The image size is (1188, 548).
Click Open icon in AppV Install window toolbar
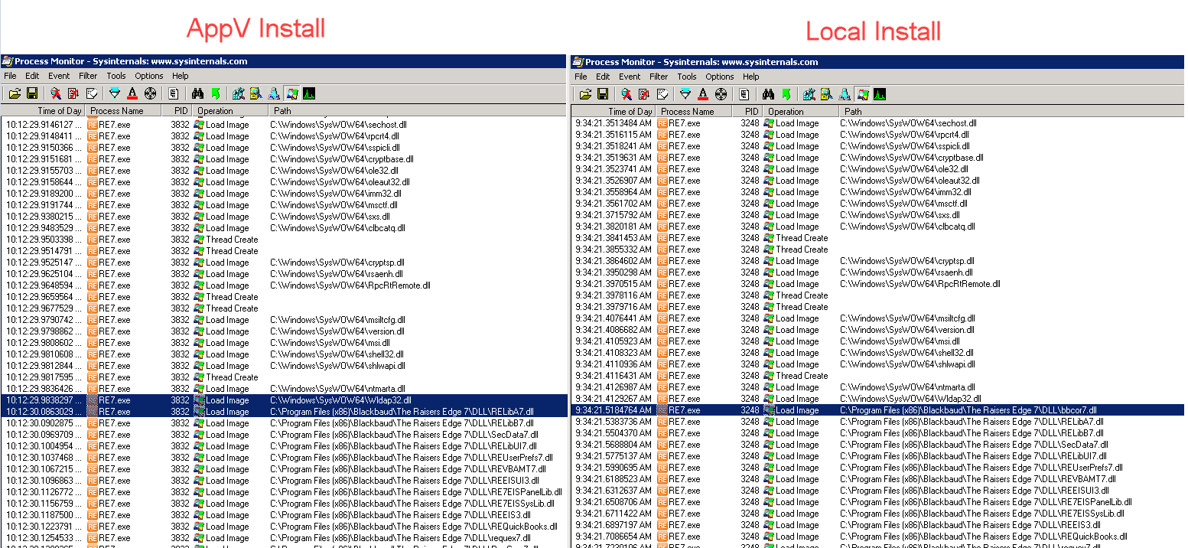pos(14,93)
